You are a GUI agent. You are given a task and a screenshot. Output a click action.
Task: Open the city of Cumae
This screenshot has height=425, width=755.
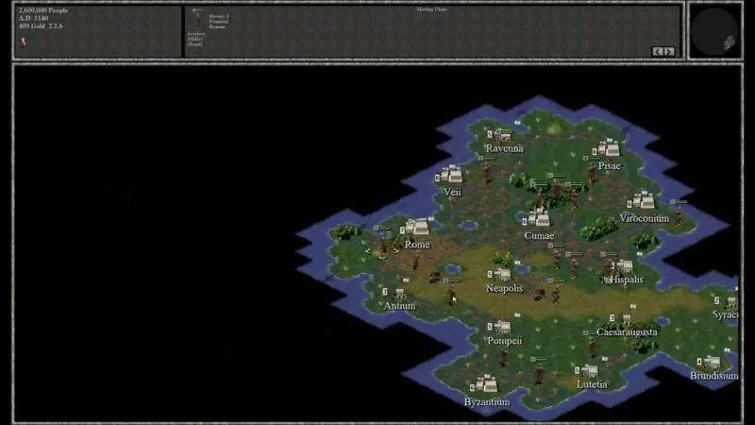pyautogui.click(x=539, y=218)
